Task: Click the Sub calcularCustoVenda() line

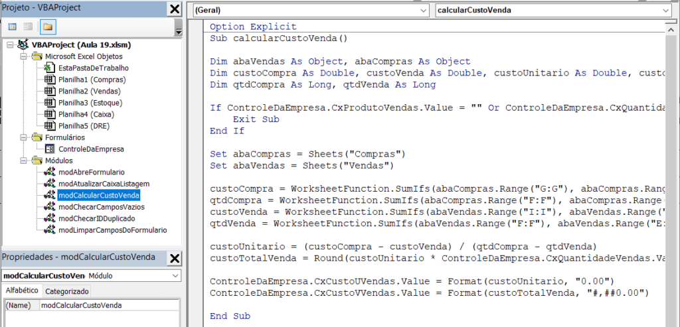Action: click(x=279, y=38)
